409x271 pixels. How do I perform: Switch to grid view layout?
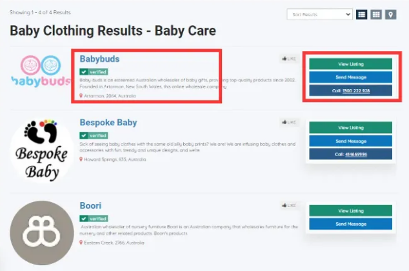click(376, 14)
